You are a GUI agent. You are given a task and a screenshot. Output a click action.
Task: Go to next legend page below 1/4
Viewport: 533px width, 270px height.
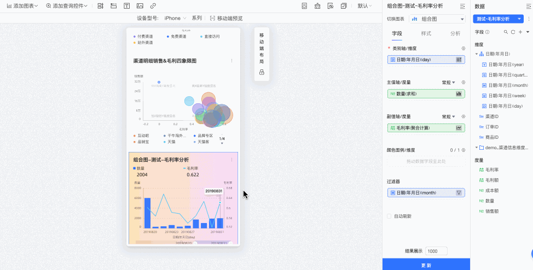[x=222, y=143]
